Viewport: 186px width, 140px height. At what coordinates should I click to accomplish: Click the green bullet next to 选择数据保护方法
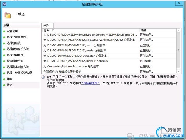point(4,49)
